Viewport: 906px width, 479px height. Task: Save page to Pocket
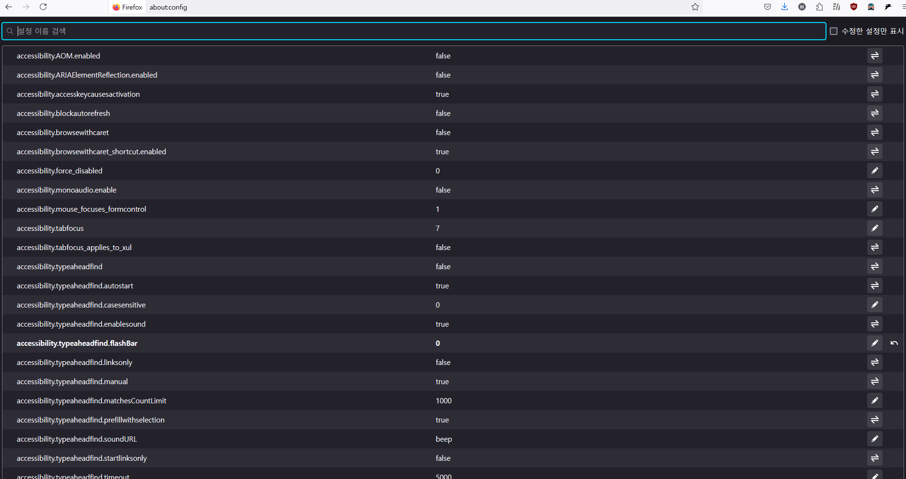click(768, 7)
